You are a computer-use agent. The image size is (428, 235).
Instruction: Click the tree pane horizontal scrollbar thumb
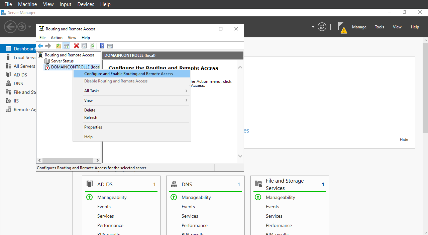tap(68, 161)
